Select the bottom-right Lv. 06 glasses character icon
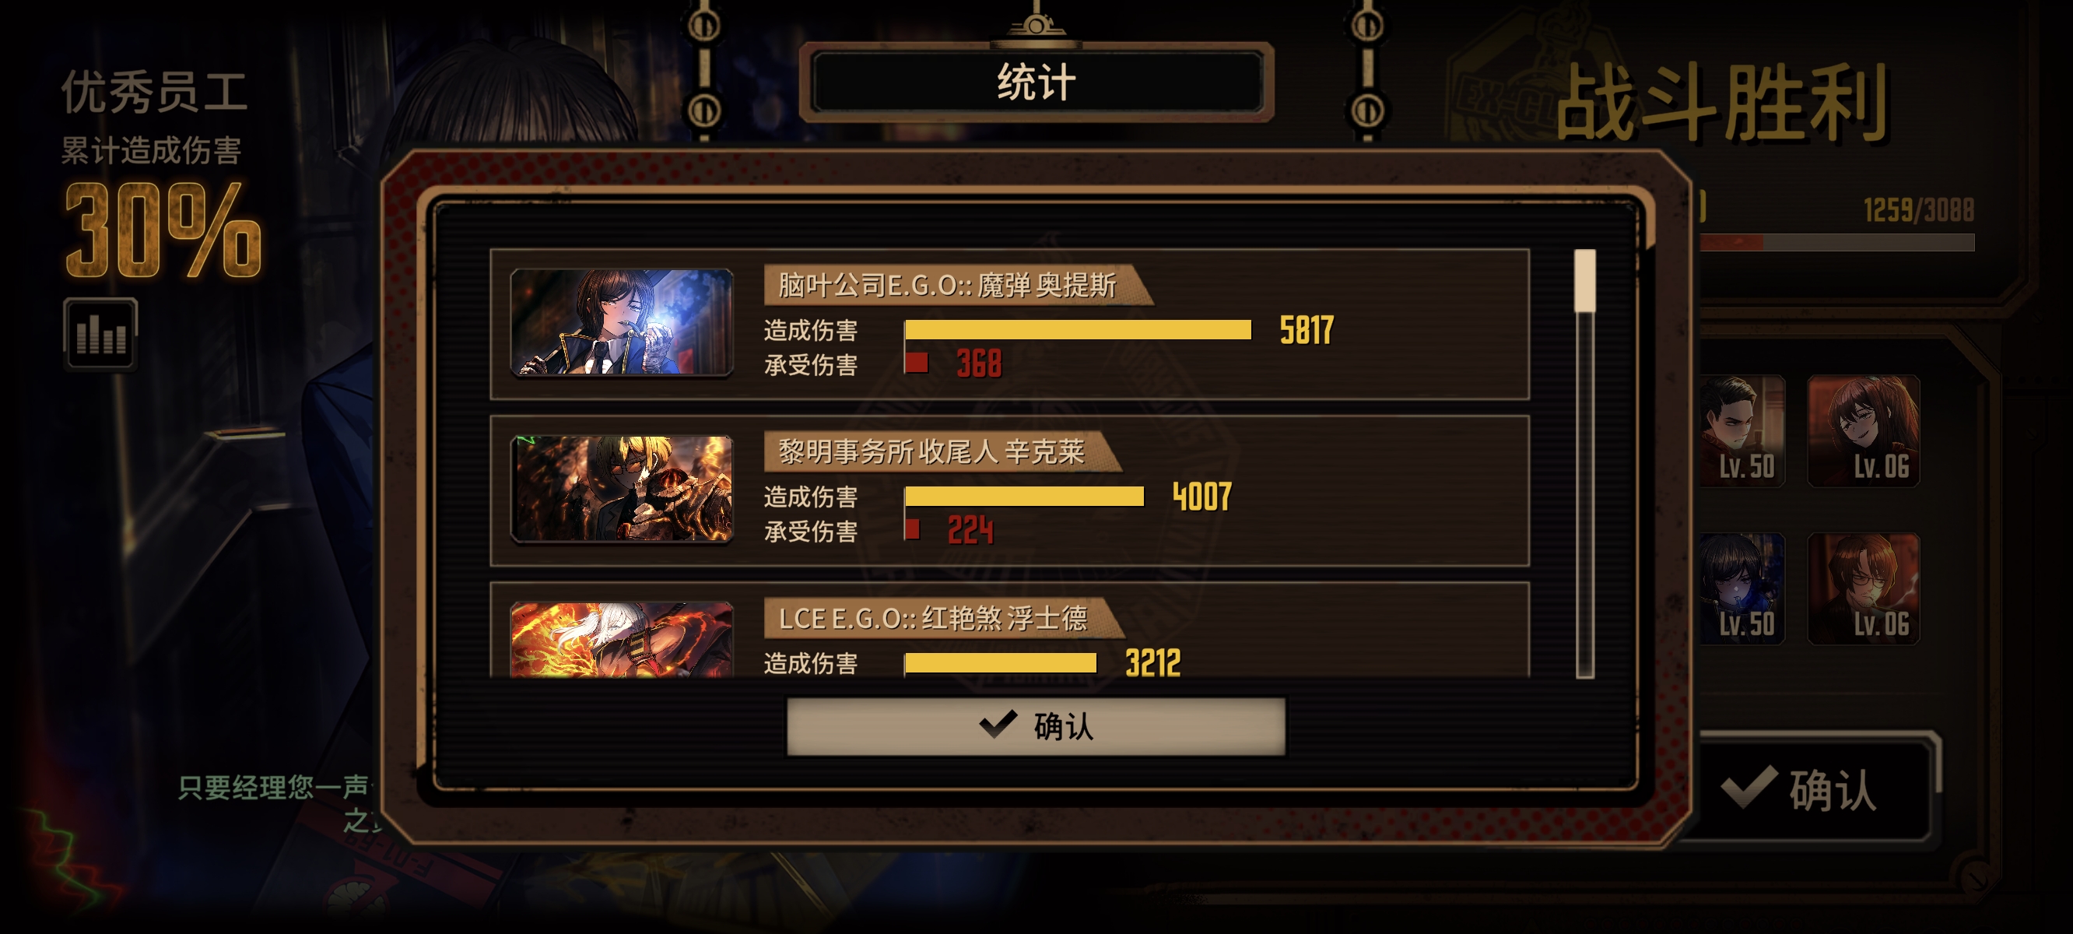This screenshot has width=2073, height=934. tap(1864, 588)
